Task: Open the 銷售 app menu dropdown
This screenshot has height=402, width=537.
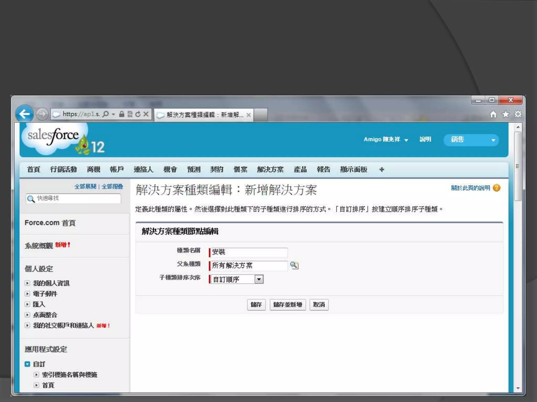Action: click(493, 140)
